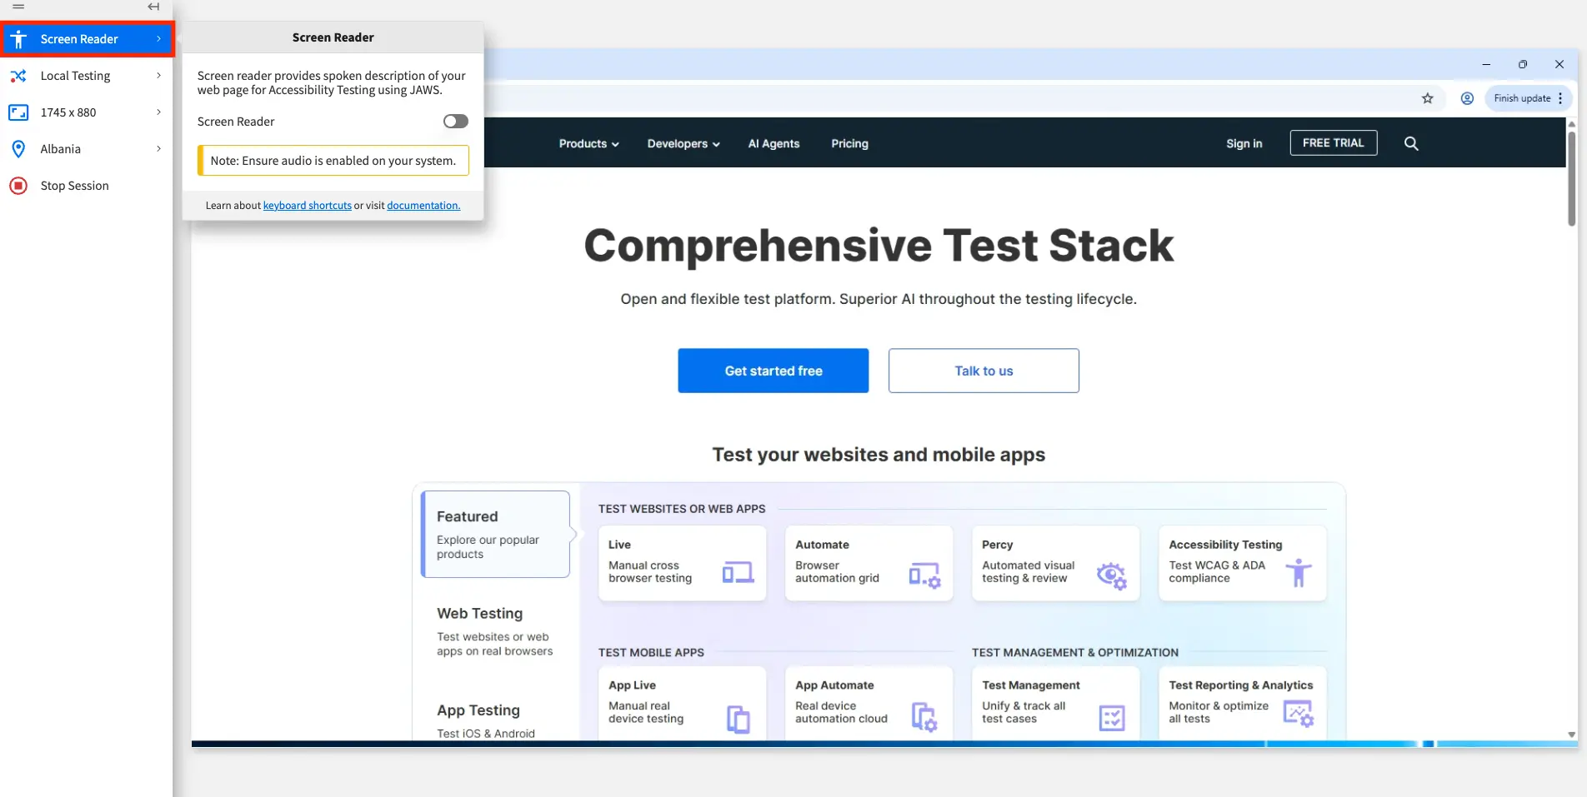Click the FREE TRIAL button
The width and height of the screenshot is (1587, 797).
click(1332, 142)
